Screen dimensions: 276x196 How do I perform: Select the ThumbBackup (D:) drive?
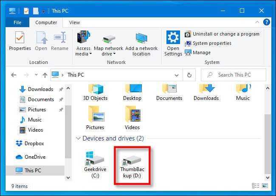point(132,166)
